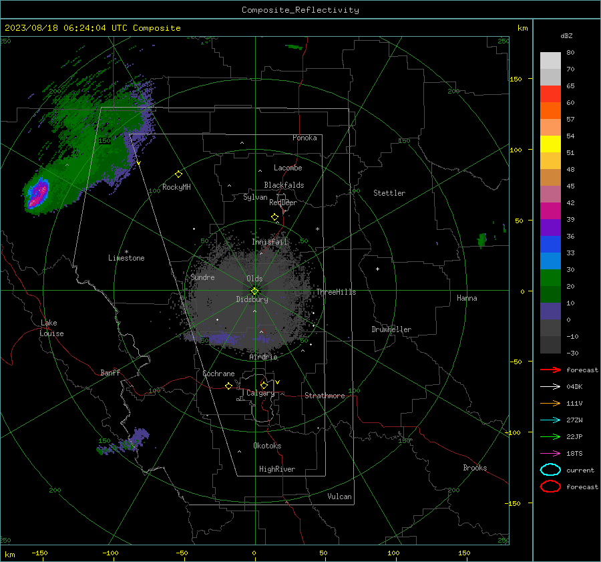The height and width of the screenshot is (562, 601).
Task: Click the red forecast ellipse icon
Action: (550, 486)
